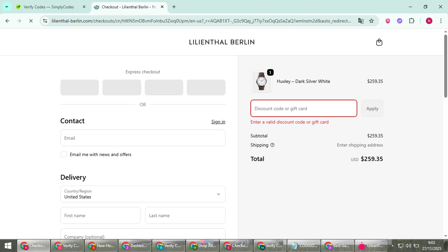Open the Windows Start menu
The width and height of the screenshot is (448, 252).
click(8, 246)
